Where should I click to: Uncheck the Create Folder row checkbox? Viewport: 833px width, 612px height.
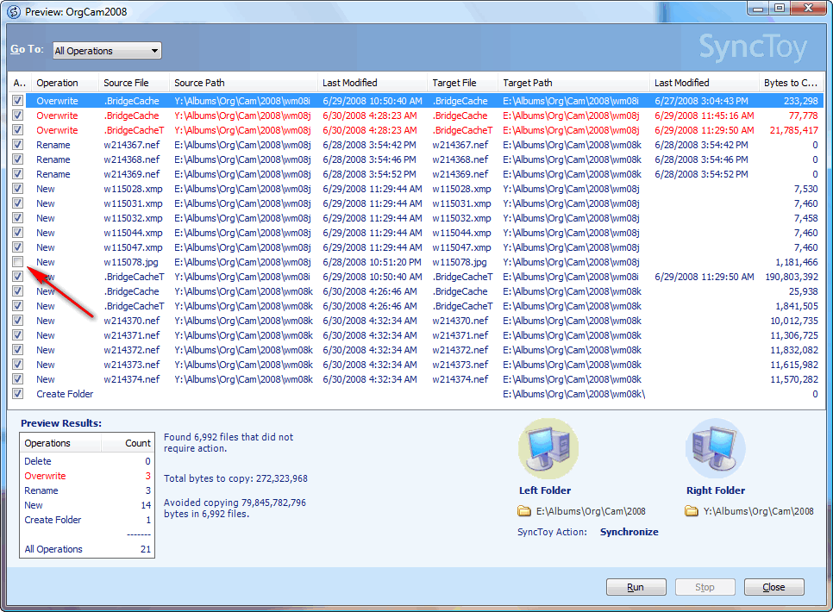coord(18,394)
